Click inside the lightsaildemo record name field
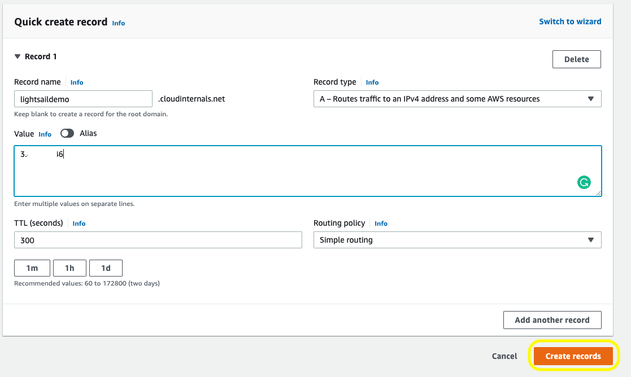 pos(82,98)
